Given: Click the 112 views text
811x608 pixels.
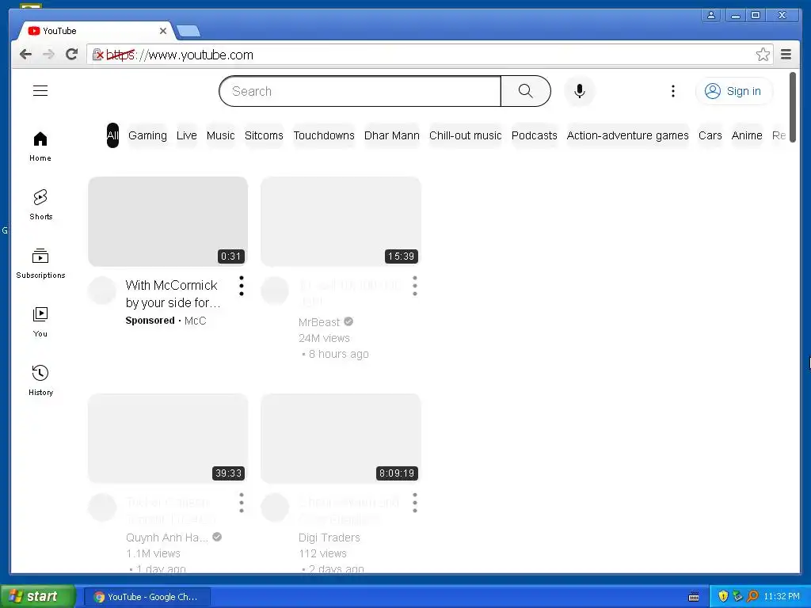Looking at the screenshot, I should tap(322, 553).
